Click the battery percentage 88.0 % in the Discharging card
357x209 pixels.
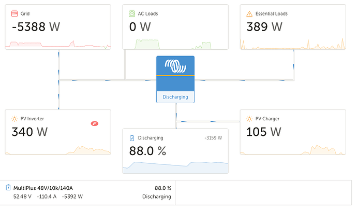click(x=147, y=151)
